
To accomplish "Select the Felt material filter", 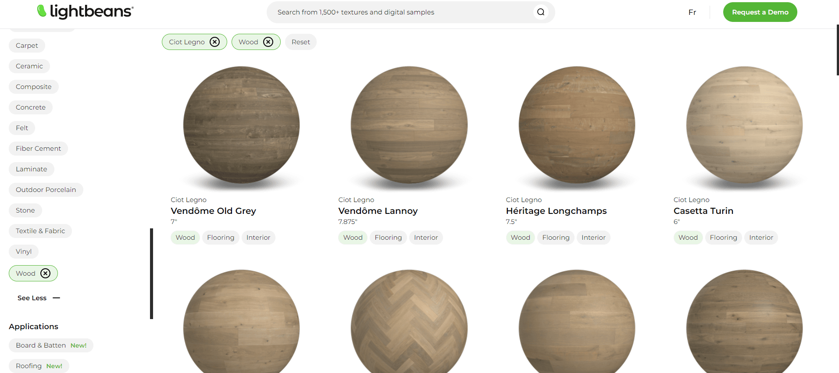I will (22, 128).
